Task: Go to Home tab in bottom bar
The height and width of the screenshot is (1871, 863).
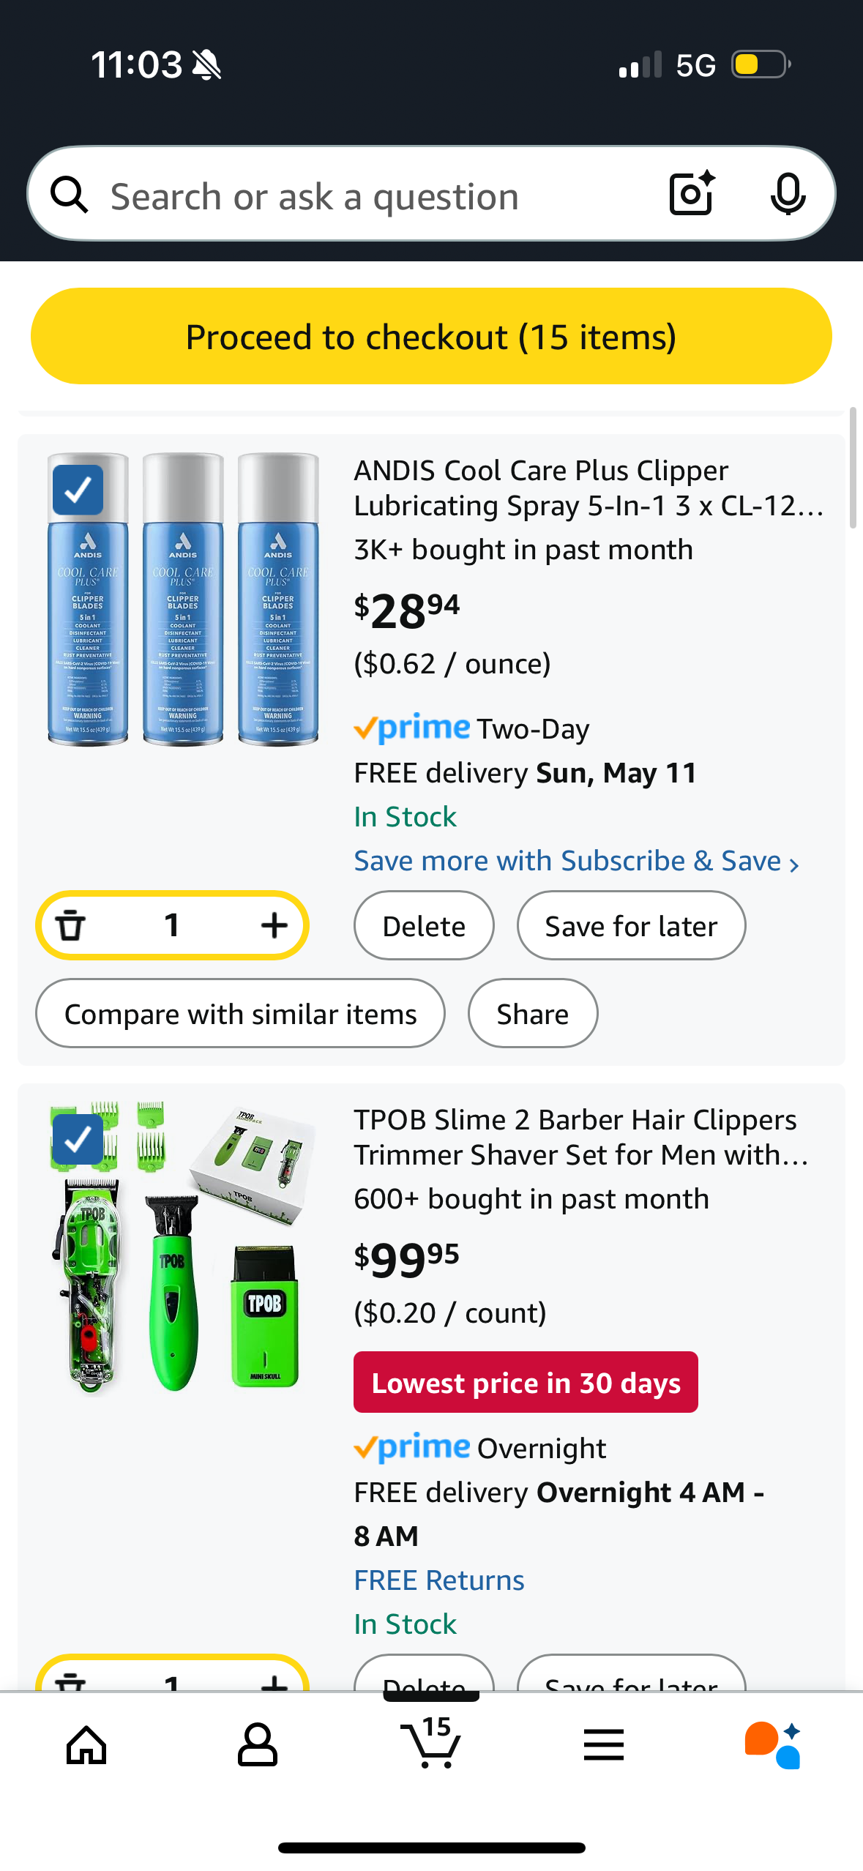Action: (86, 1745)
